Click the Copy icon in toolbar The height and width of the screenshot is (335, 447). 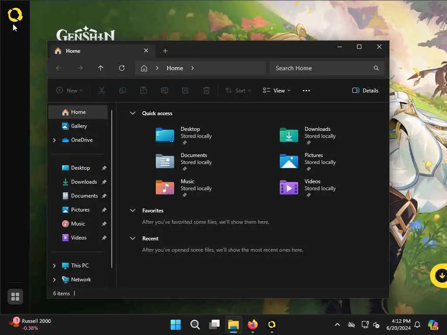click(x=123, y=91)
